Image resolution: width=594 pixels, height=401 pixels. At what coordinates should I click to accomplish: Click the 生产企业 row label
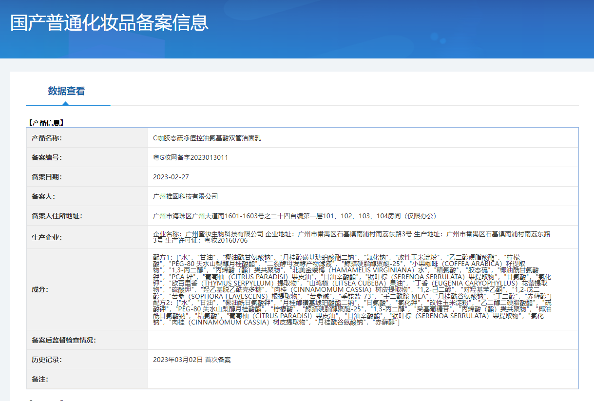[x=47, y=237]
